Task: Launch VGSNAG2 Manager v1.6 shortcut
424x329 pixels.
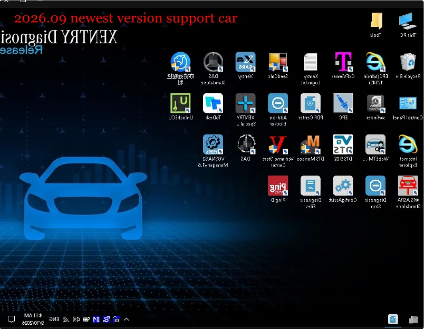Action: coord(213,151)
